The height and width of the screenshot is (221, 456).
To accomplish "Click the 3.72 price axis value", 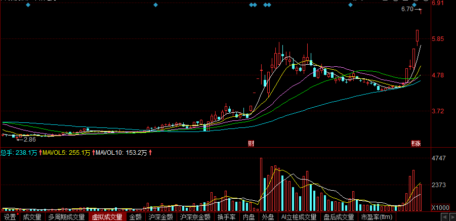I will tap(438, 111).
